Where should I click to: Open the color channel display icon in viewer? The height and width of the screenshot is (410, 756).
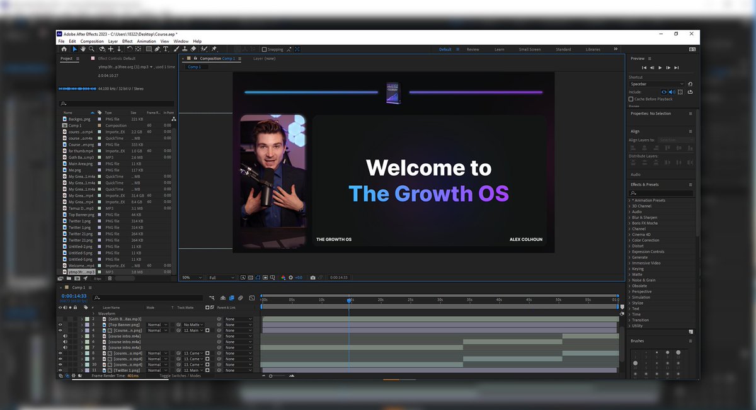point(283,277)
